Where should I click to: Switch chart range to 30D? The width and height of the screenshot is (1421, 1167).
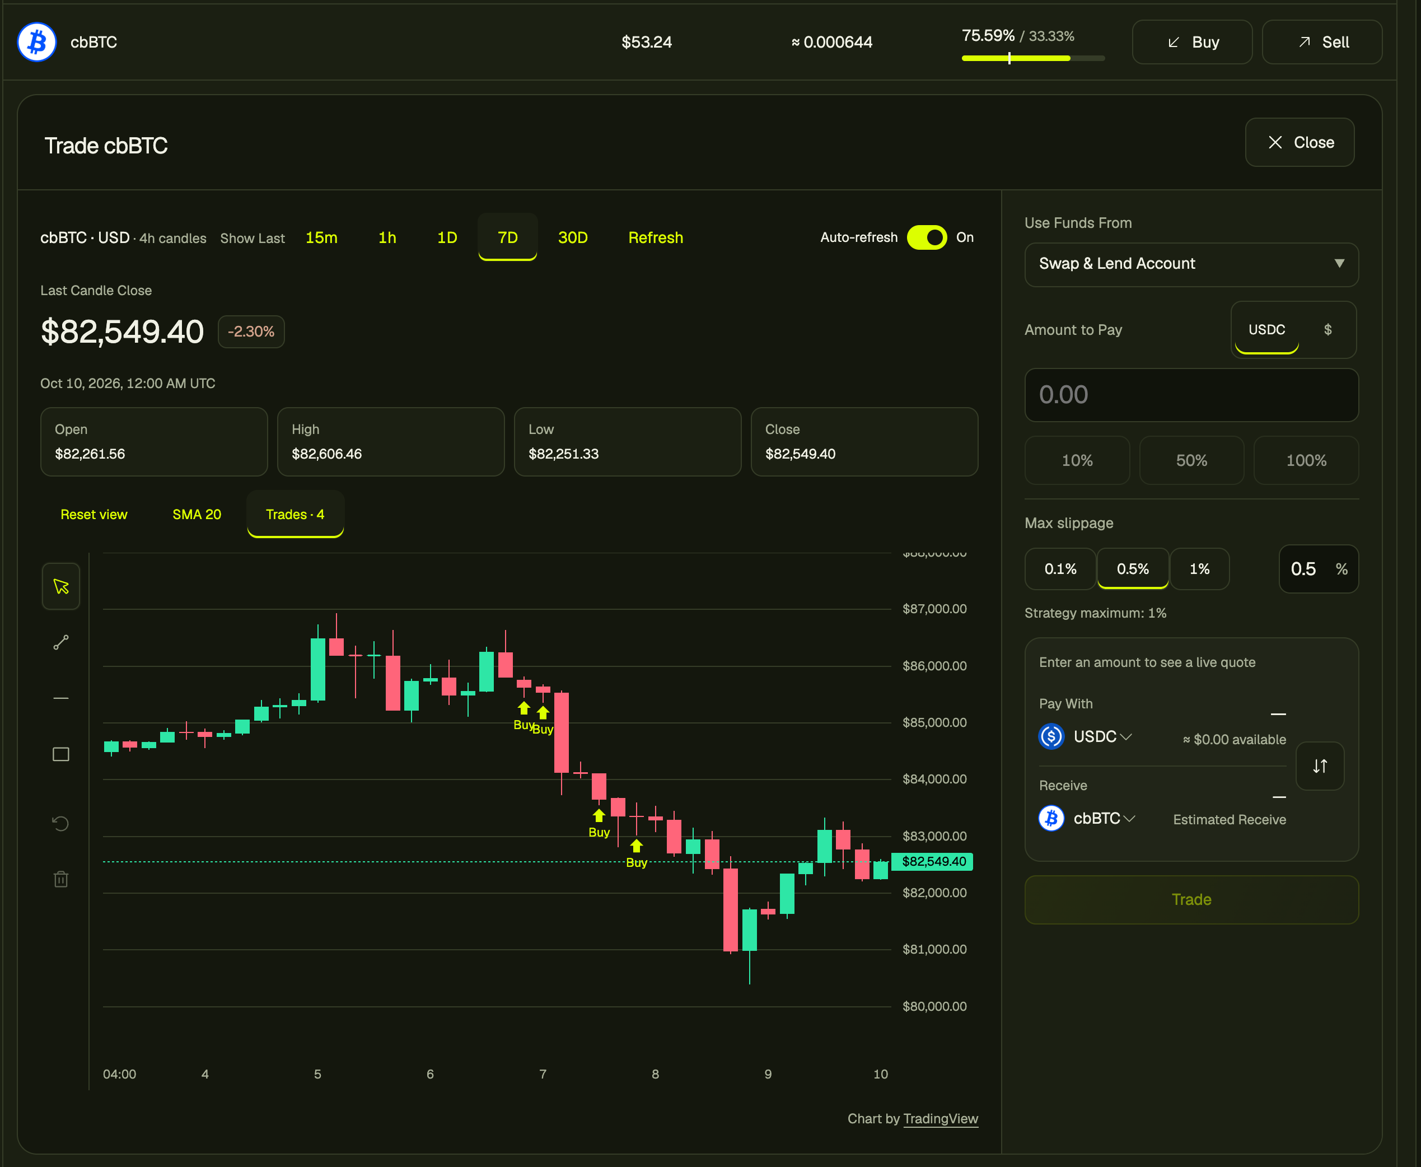tap(573, 237)
